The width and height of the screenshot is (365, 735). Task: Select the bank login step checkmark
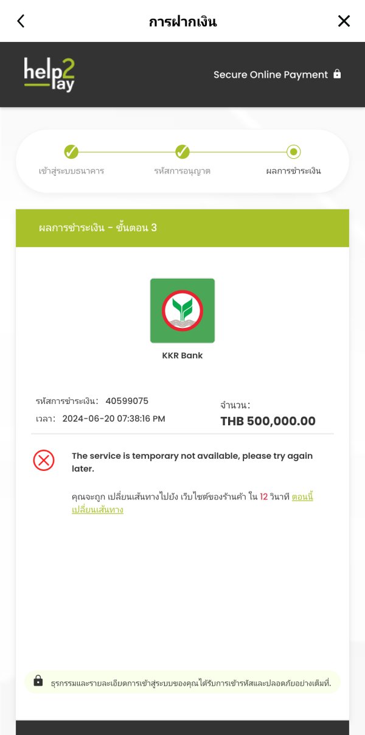coord(71,152)
